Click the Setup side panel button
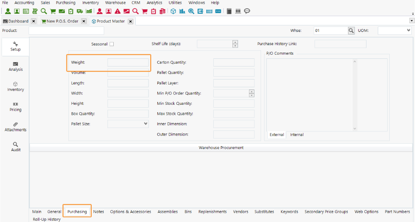 [15, 47]
